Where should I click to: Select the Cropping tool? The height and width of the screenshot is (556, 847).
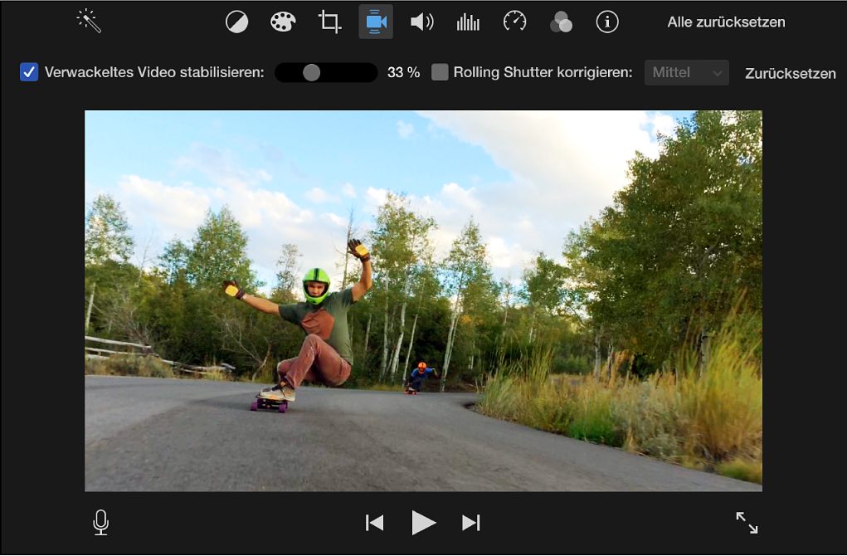pyautogui.click(x=329, y=22)
